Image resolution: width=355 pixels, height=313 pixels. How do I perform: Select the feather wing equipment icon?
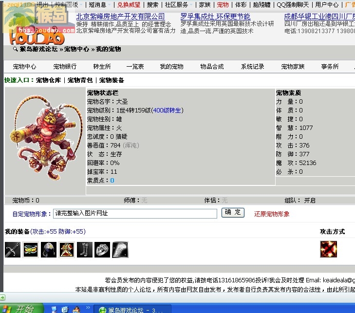click(x=120, y=250)
